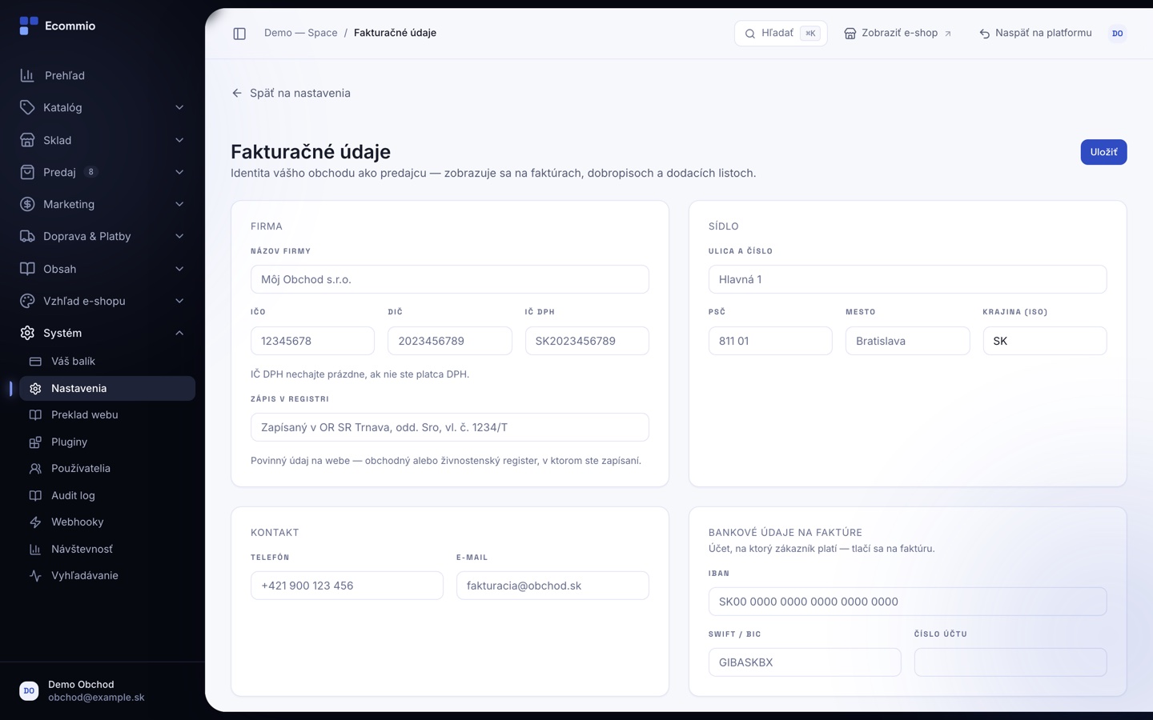Open Demo Obchod account at sidebar bottom
1153x720 pixels.
tap(102, 690)
